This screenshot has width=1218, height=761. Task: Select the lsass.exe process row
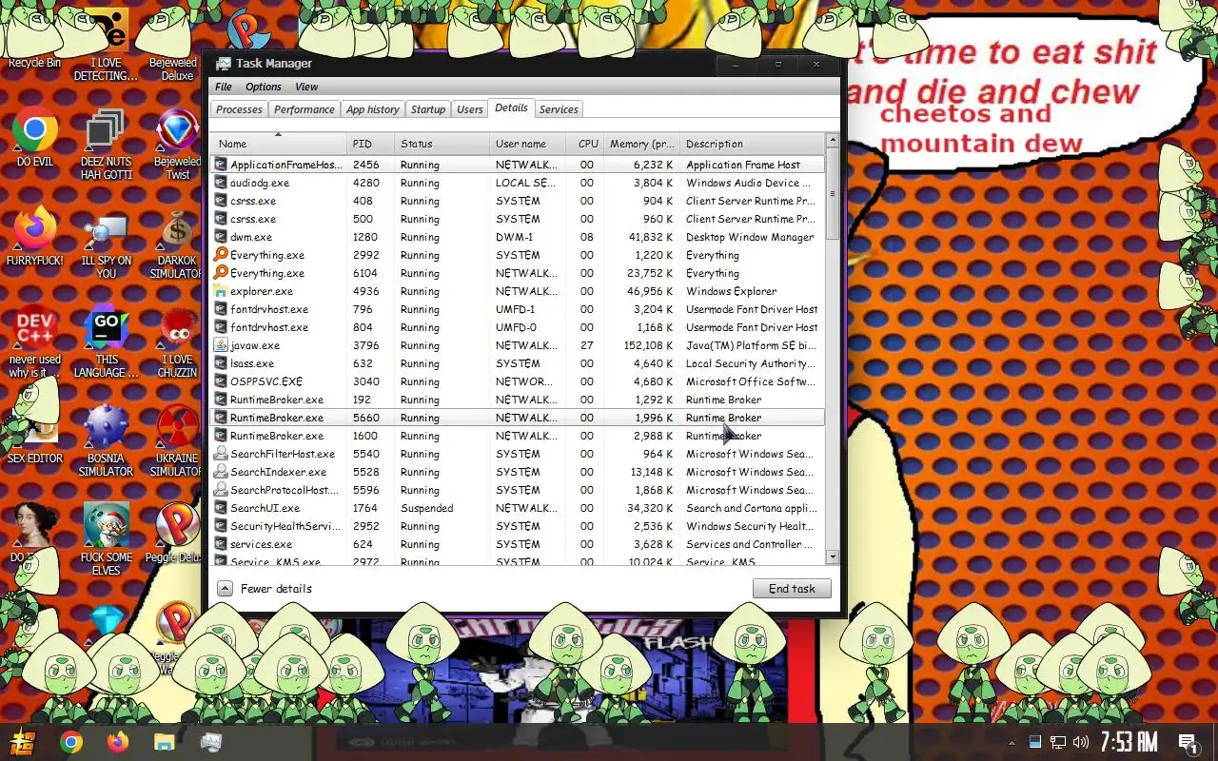coord(517,363)
